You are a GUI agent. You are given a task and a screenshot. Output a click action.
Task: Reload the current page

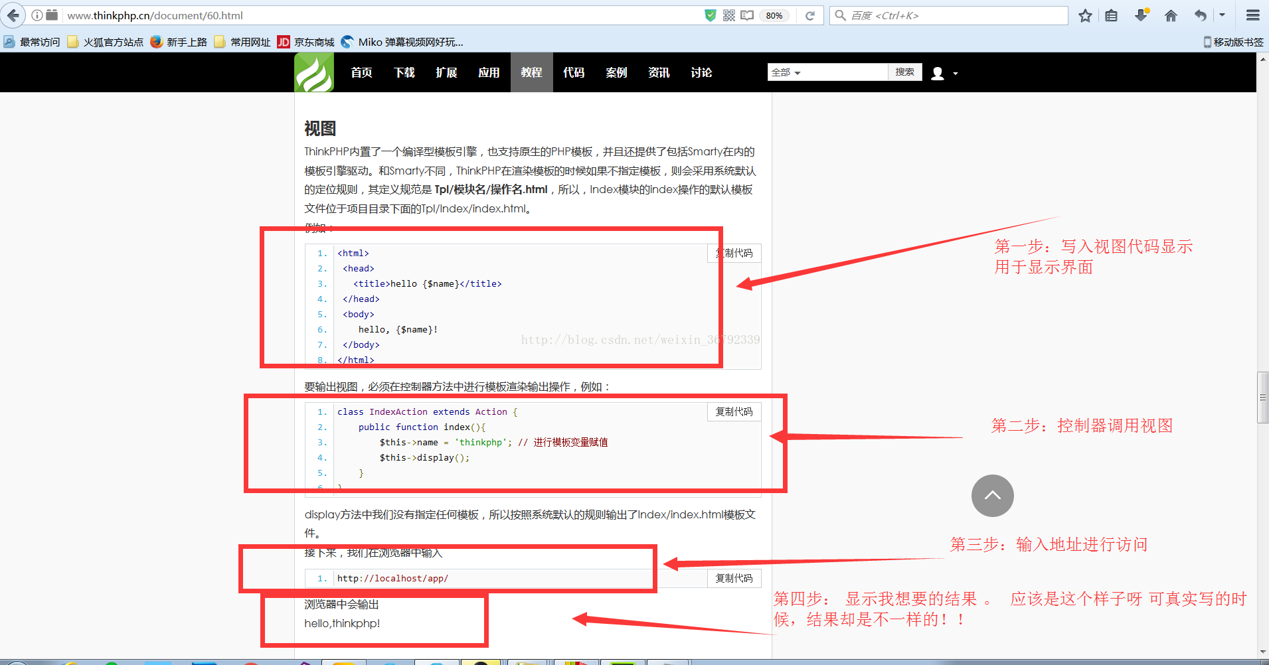tap(810, 15)
